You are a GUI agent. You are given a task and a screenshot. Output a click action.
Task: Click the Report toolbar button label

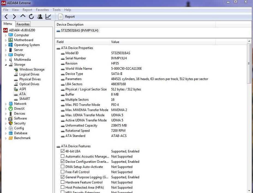70,17
